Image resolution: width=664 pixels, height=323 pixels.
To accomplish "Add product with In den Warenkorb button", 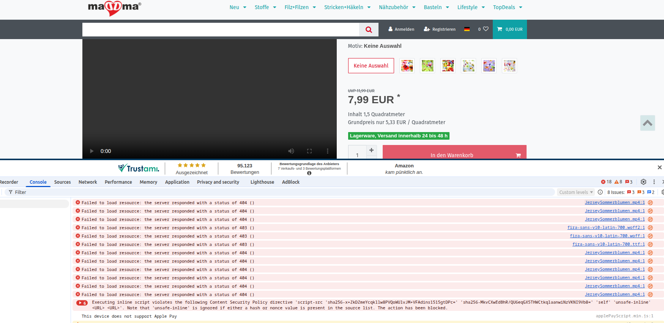I will (x=454, y=154).
